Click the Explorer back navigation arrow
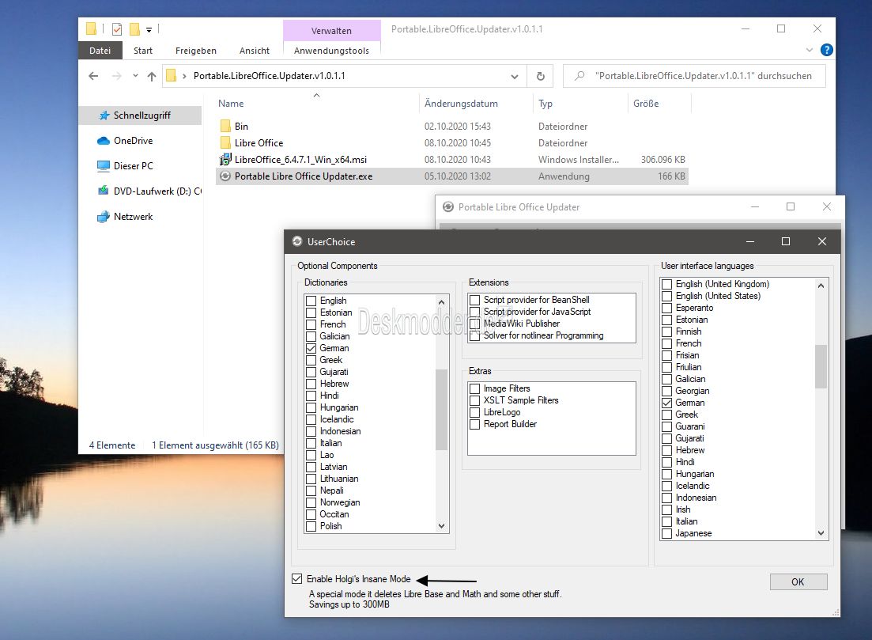 [x=93, y=76]
